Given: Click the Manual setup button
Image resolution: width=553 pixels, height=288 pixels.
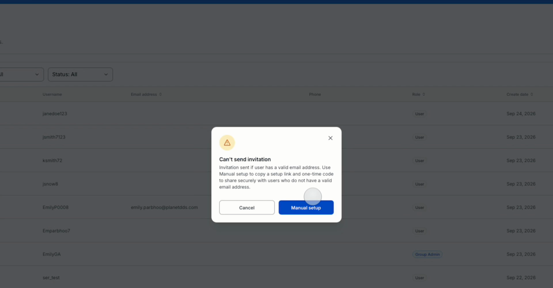Looking at the screenshot, I should click(306, 207).
